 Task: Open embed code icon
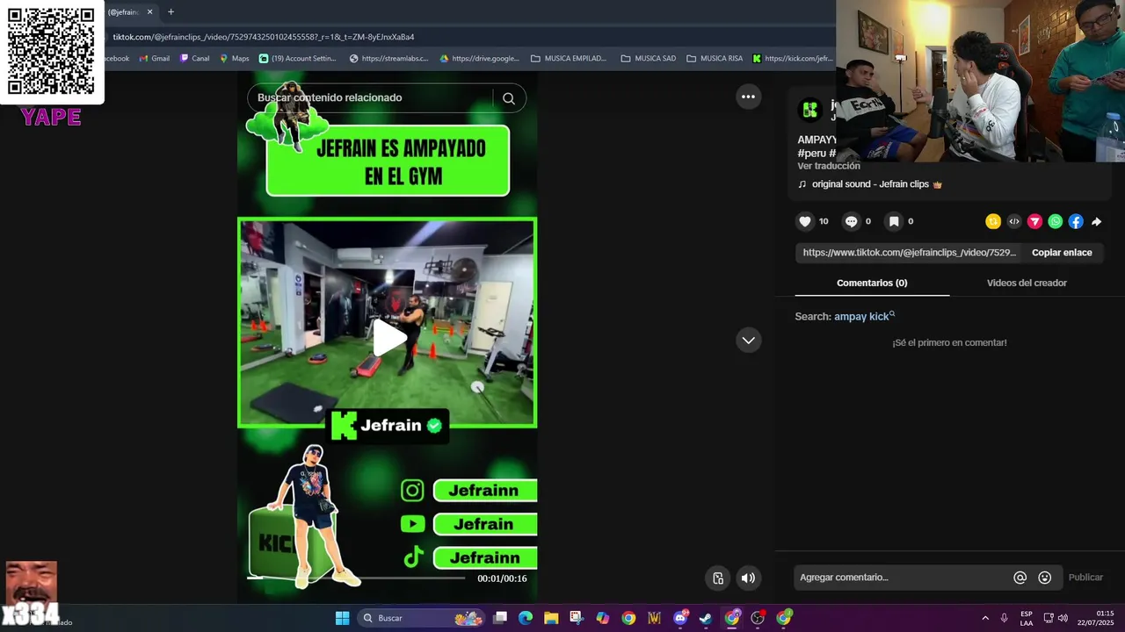pyautogui.click(x=1014, y=221)
